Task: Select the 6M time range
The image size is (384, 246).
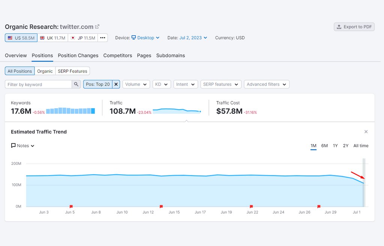Action: (324, 146)
